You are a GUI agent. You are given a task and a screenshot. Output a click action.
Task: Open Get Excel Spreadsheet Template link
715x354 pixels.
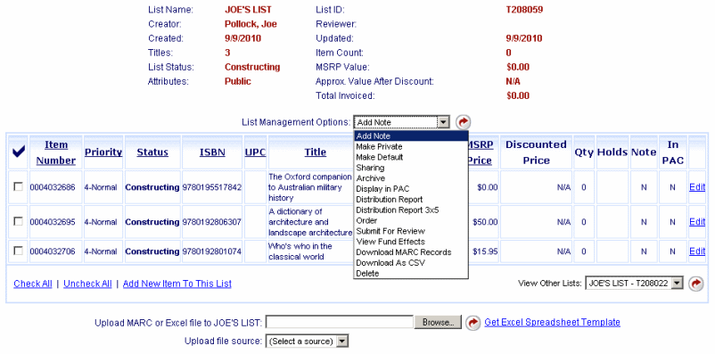[552, 322]
